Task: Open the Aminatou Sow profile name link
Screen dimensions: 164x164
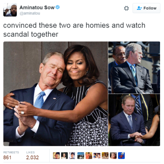Action: 37,8
